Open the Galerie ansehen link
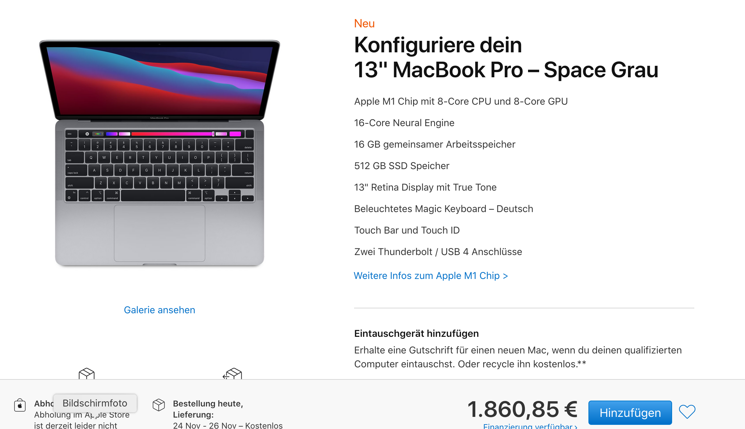The image size is (745, 429). click(159, 310)
